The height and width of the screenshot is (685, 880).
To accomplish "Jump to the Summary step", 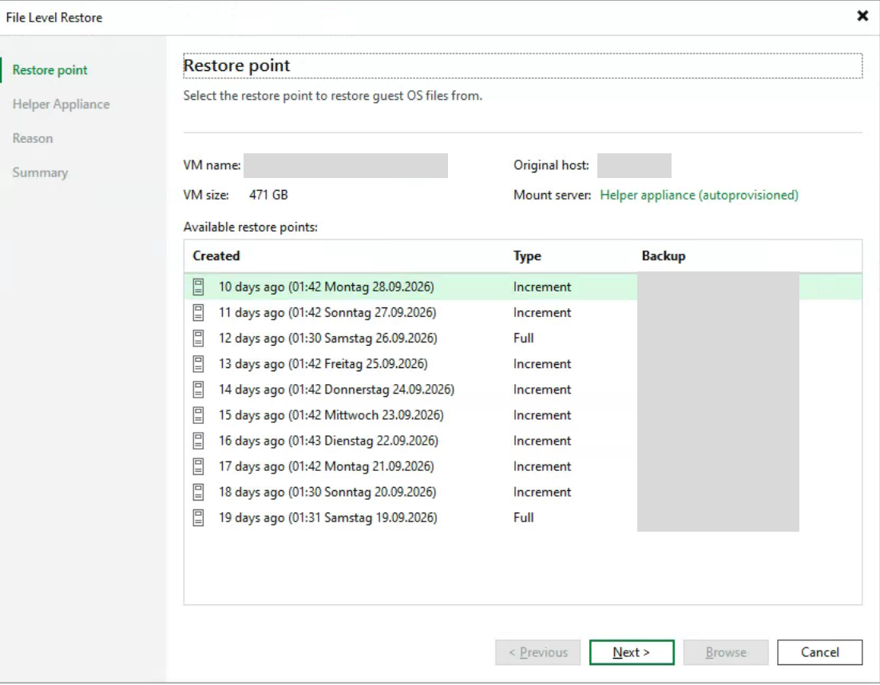I will (40, 172).
